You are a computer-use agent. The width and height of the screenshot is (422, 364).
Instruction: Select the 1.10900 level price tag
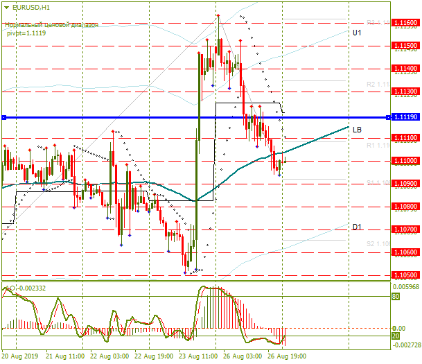pyautogui.click(x=405, y=184)
